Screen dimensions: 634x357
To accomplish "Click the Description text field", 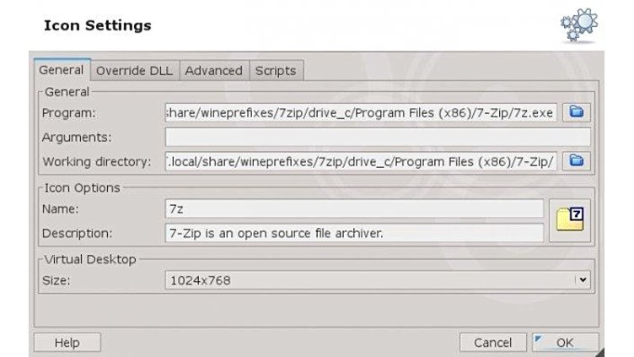I will (x=354, y=232).
